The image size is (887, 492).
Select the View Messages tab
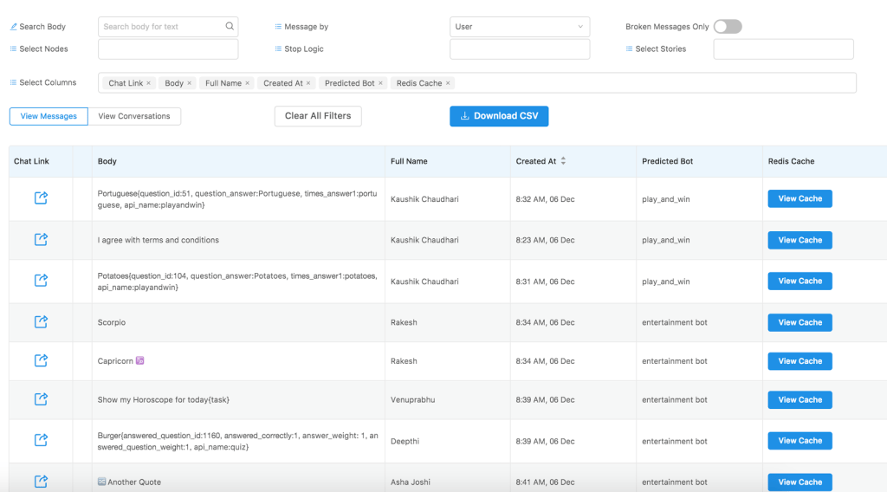click(49, 116)
